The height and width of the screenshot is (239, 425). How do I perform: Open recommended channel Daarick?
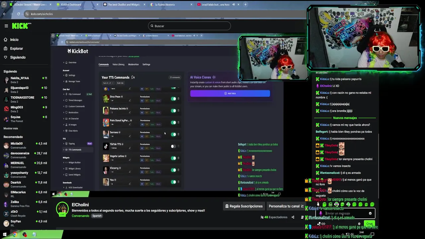point(25,184)
